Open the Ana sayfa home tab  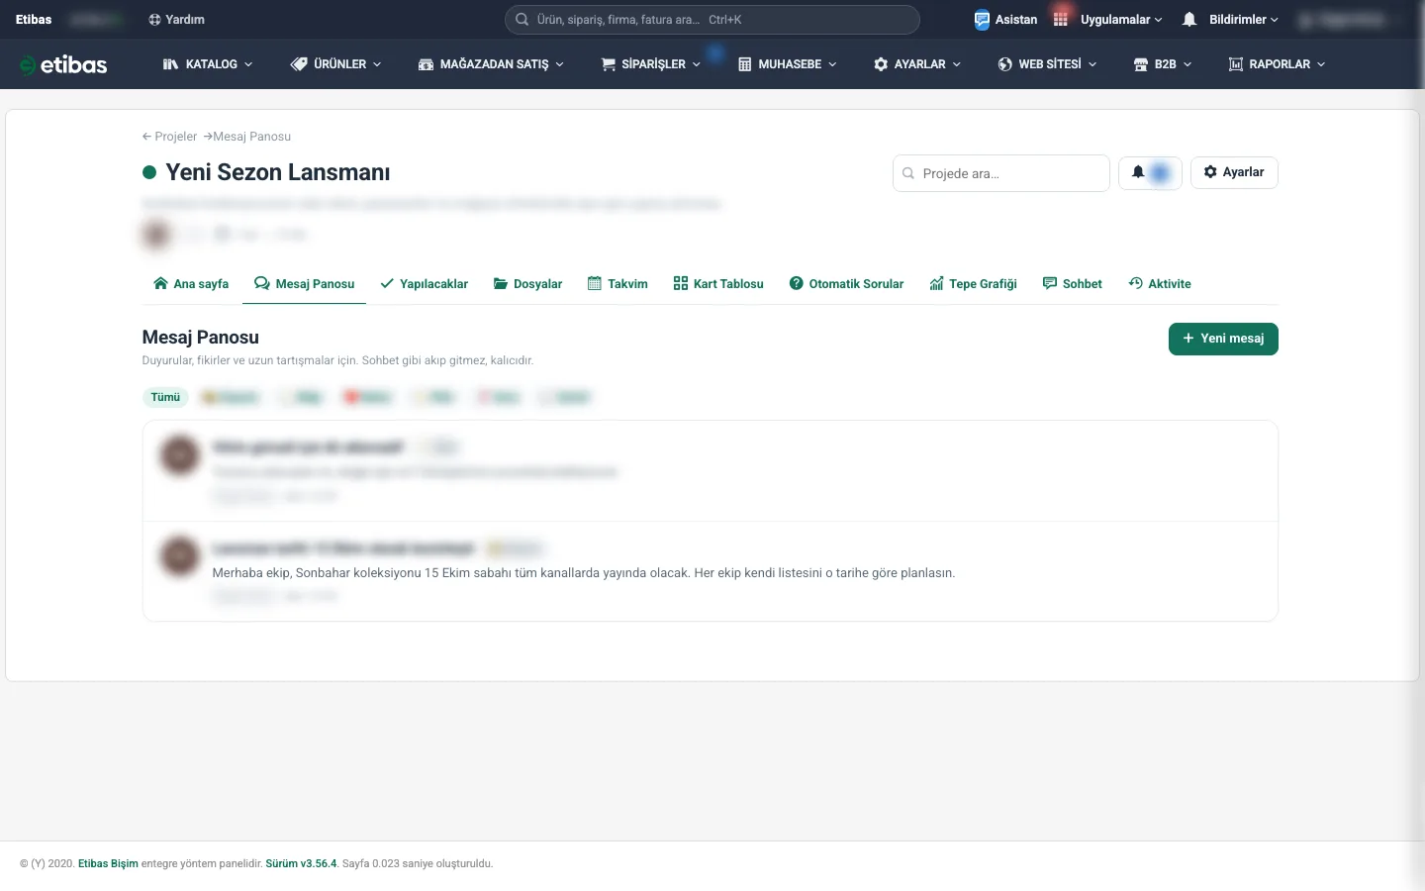191,284
